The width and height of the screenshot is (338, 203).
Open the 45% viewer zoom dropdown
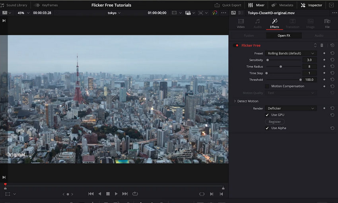(23, 13)
